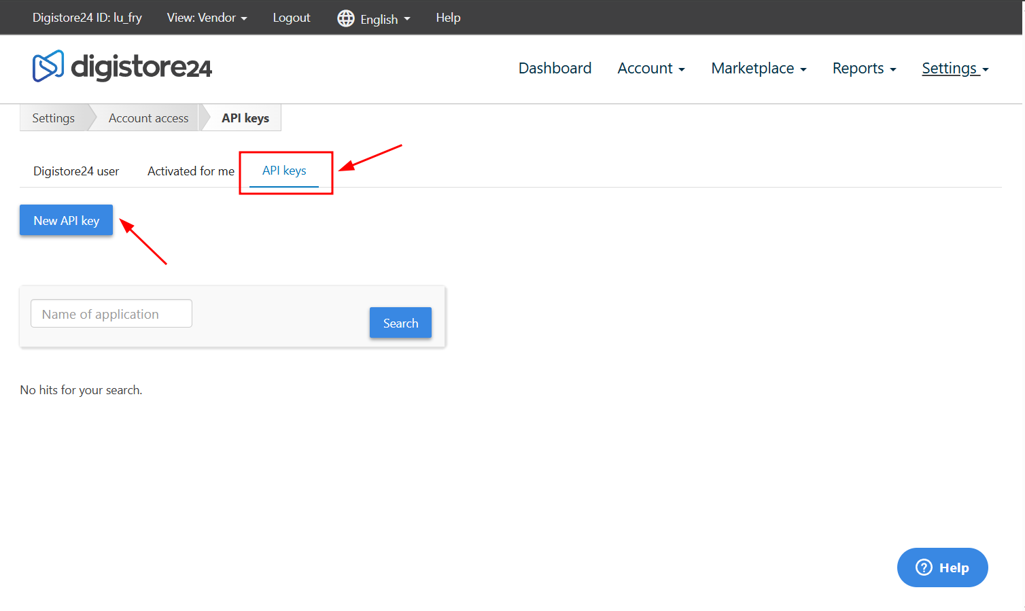This screenshot has height=611, width=1025.
Task: Switch to the Digistore24 user tab
Action: (76, 171)
